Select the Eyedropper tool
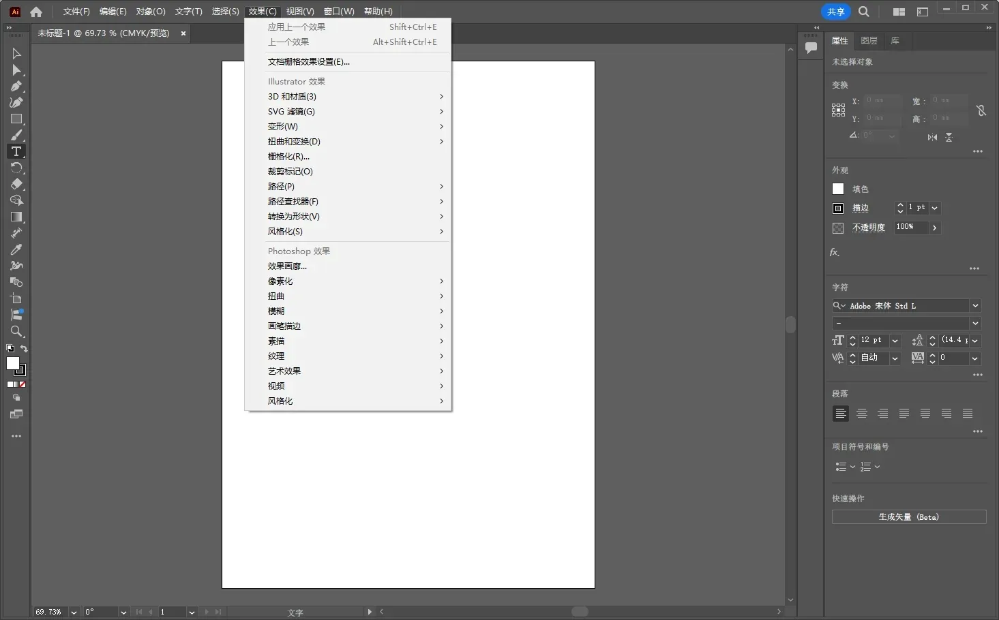The image size is (999, 620). [x=16, y=249]
